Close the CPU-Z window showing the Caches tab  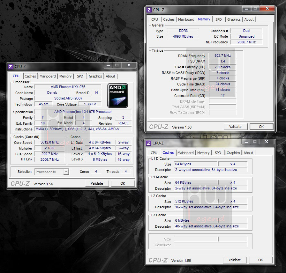(x=267, y=142)
